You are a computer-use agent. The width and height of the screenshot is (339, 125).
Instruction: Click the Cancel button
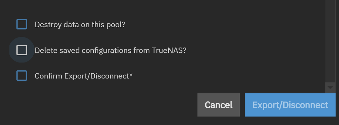pos(218,105)
